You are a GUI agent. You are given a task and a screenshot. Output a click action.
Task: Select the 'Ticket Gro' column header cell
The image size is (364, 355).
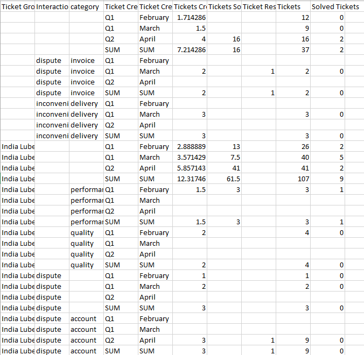point(18,6)
